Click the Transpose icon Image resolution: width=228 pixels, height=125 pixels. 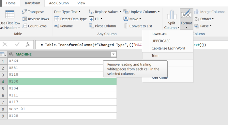pyautogui.click(x=24, y=12)
